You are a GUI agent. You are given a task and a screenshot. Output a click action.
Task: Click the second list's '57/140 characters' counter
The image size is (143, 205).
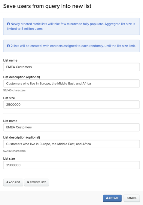[14, 151]
